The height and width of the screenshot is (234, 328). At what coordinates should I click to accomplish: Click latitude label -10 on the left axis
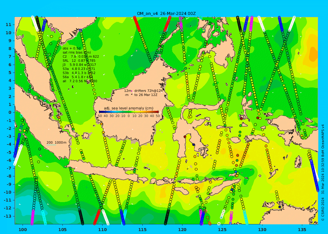pos(8,192)
